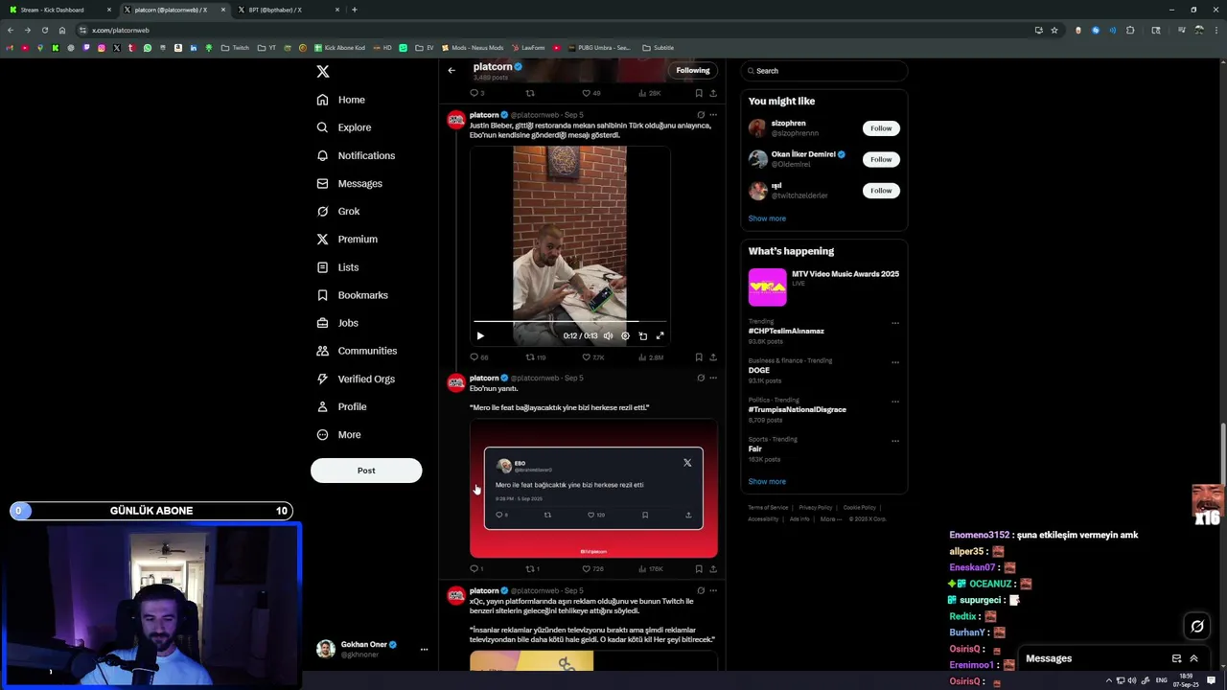This screenshot has width=1227, height=690.
Task: Open Explore in the sidebar
Action: coord(343,127)
